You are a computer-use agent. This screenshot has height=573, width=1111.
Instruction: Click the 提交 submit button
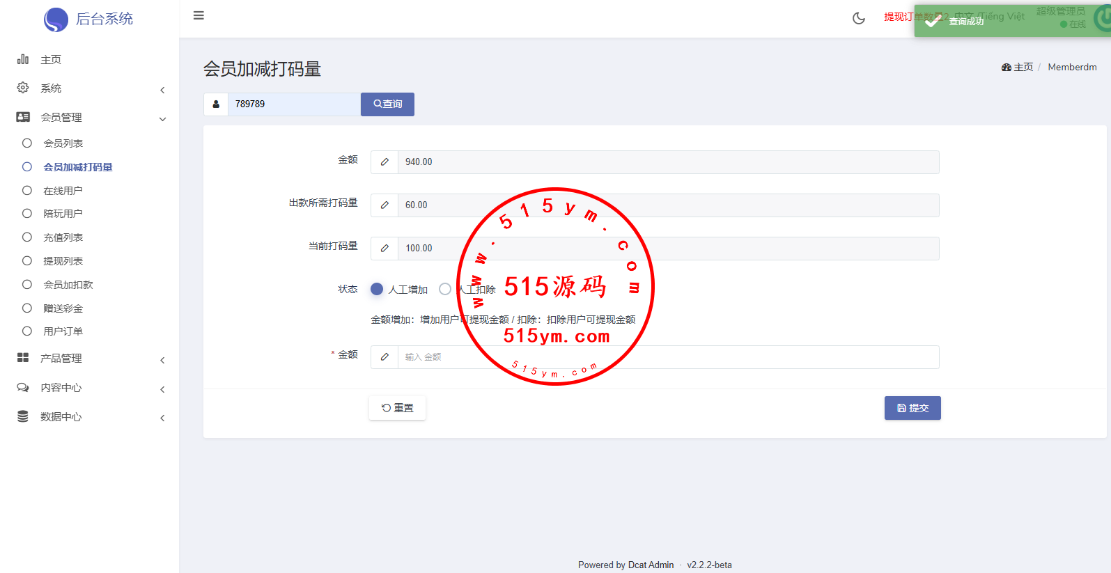point(912,408)
